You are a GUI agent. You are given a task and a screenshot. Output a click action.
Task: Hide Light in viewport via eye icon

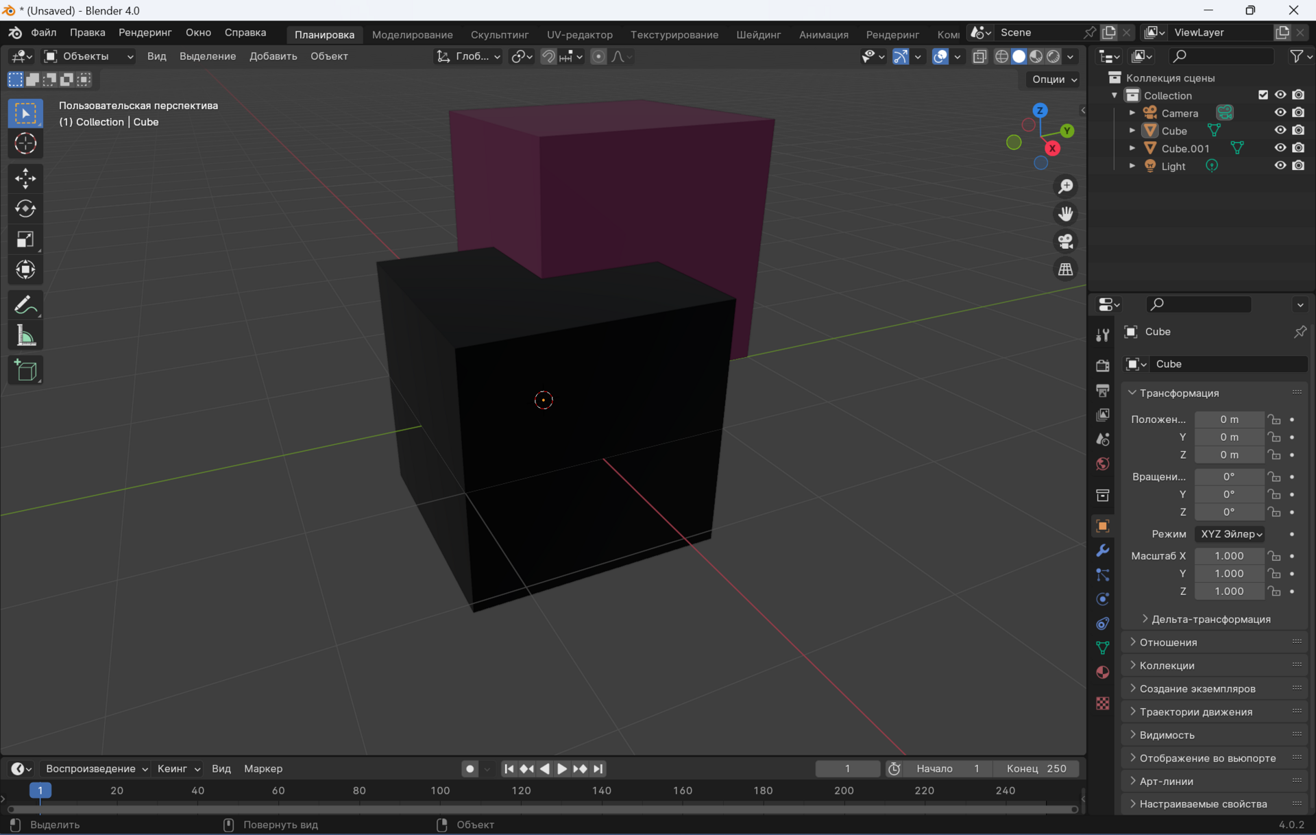point(1280,165)
